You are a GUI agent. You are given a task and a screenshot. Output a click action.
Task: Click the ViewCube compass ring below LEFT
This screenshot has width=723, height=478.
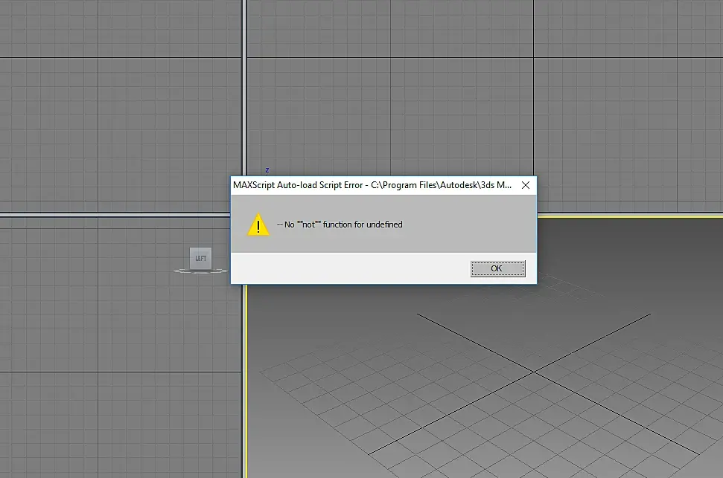200,271
